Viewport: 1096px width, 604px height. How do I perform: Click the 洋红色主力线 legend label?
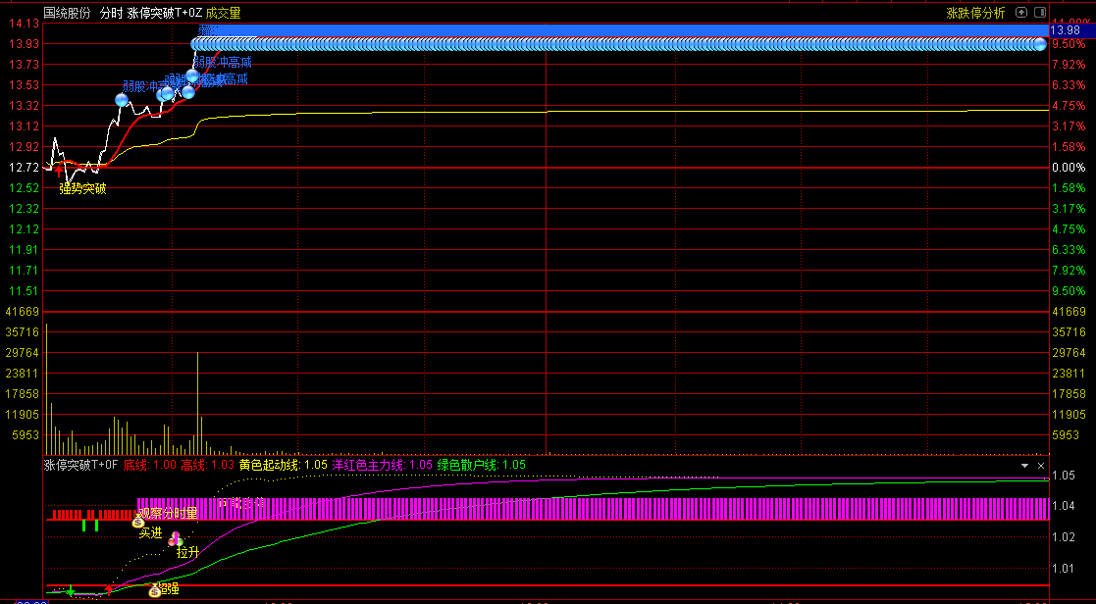369,465
